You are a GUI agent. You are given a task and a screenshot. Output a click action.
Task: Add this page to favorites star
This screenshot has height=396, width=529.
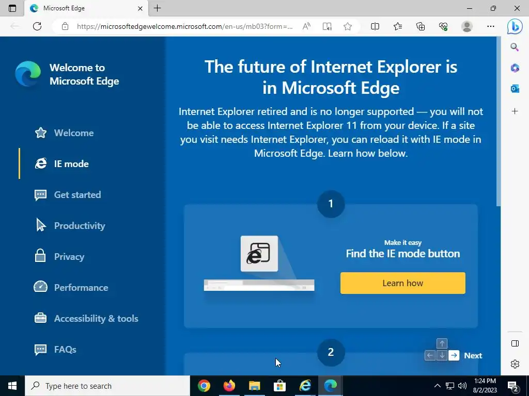348,26
